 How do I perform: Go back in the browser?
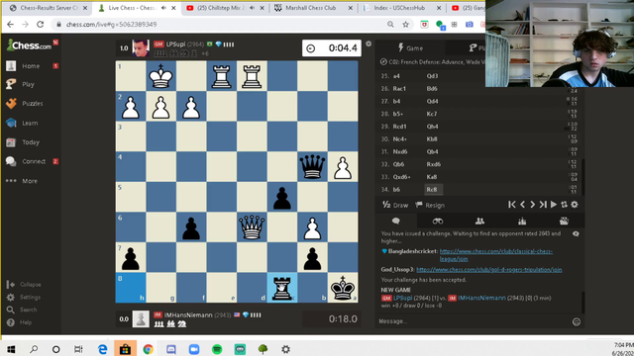click(x=11, y=24)
